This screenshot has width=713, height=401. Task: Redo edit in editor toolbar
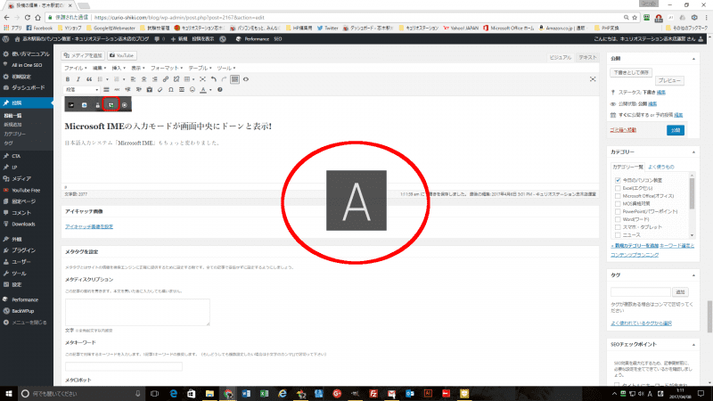coord(225,79)
